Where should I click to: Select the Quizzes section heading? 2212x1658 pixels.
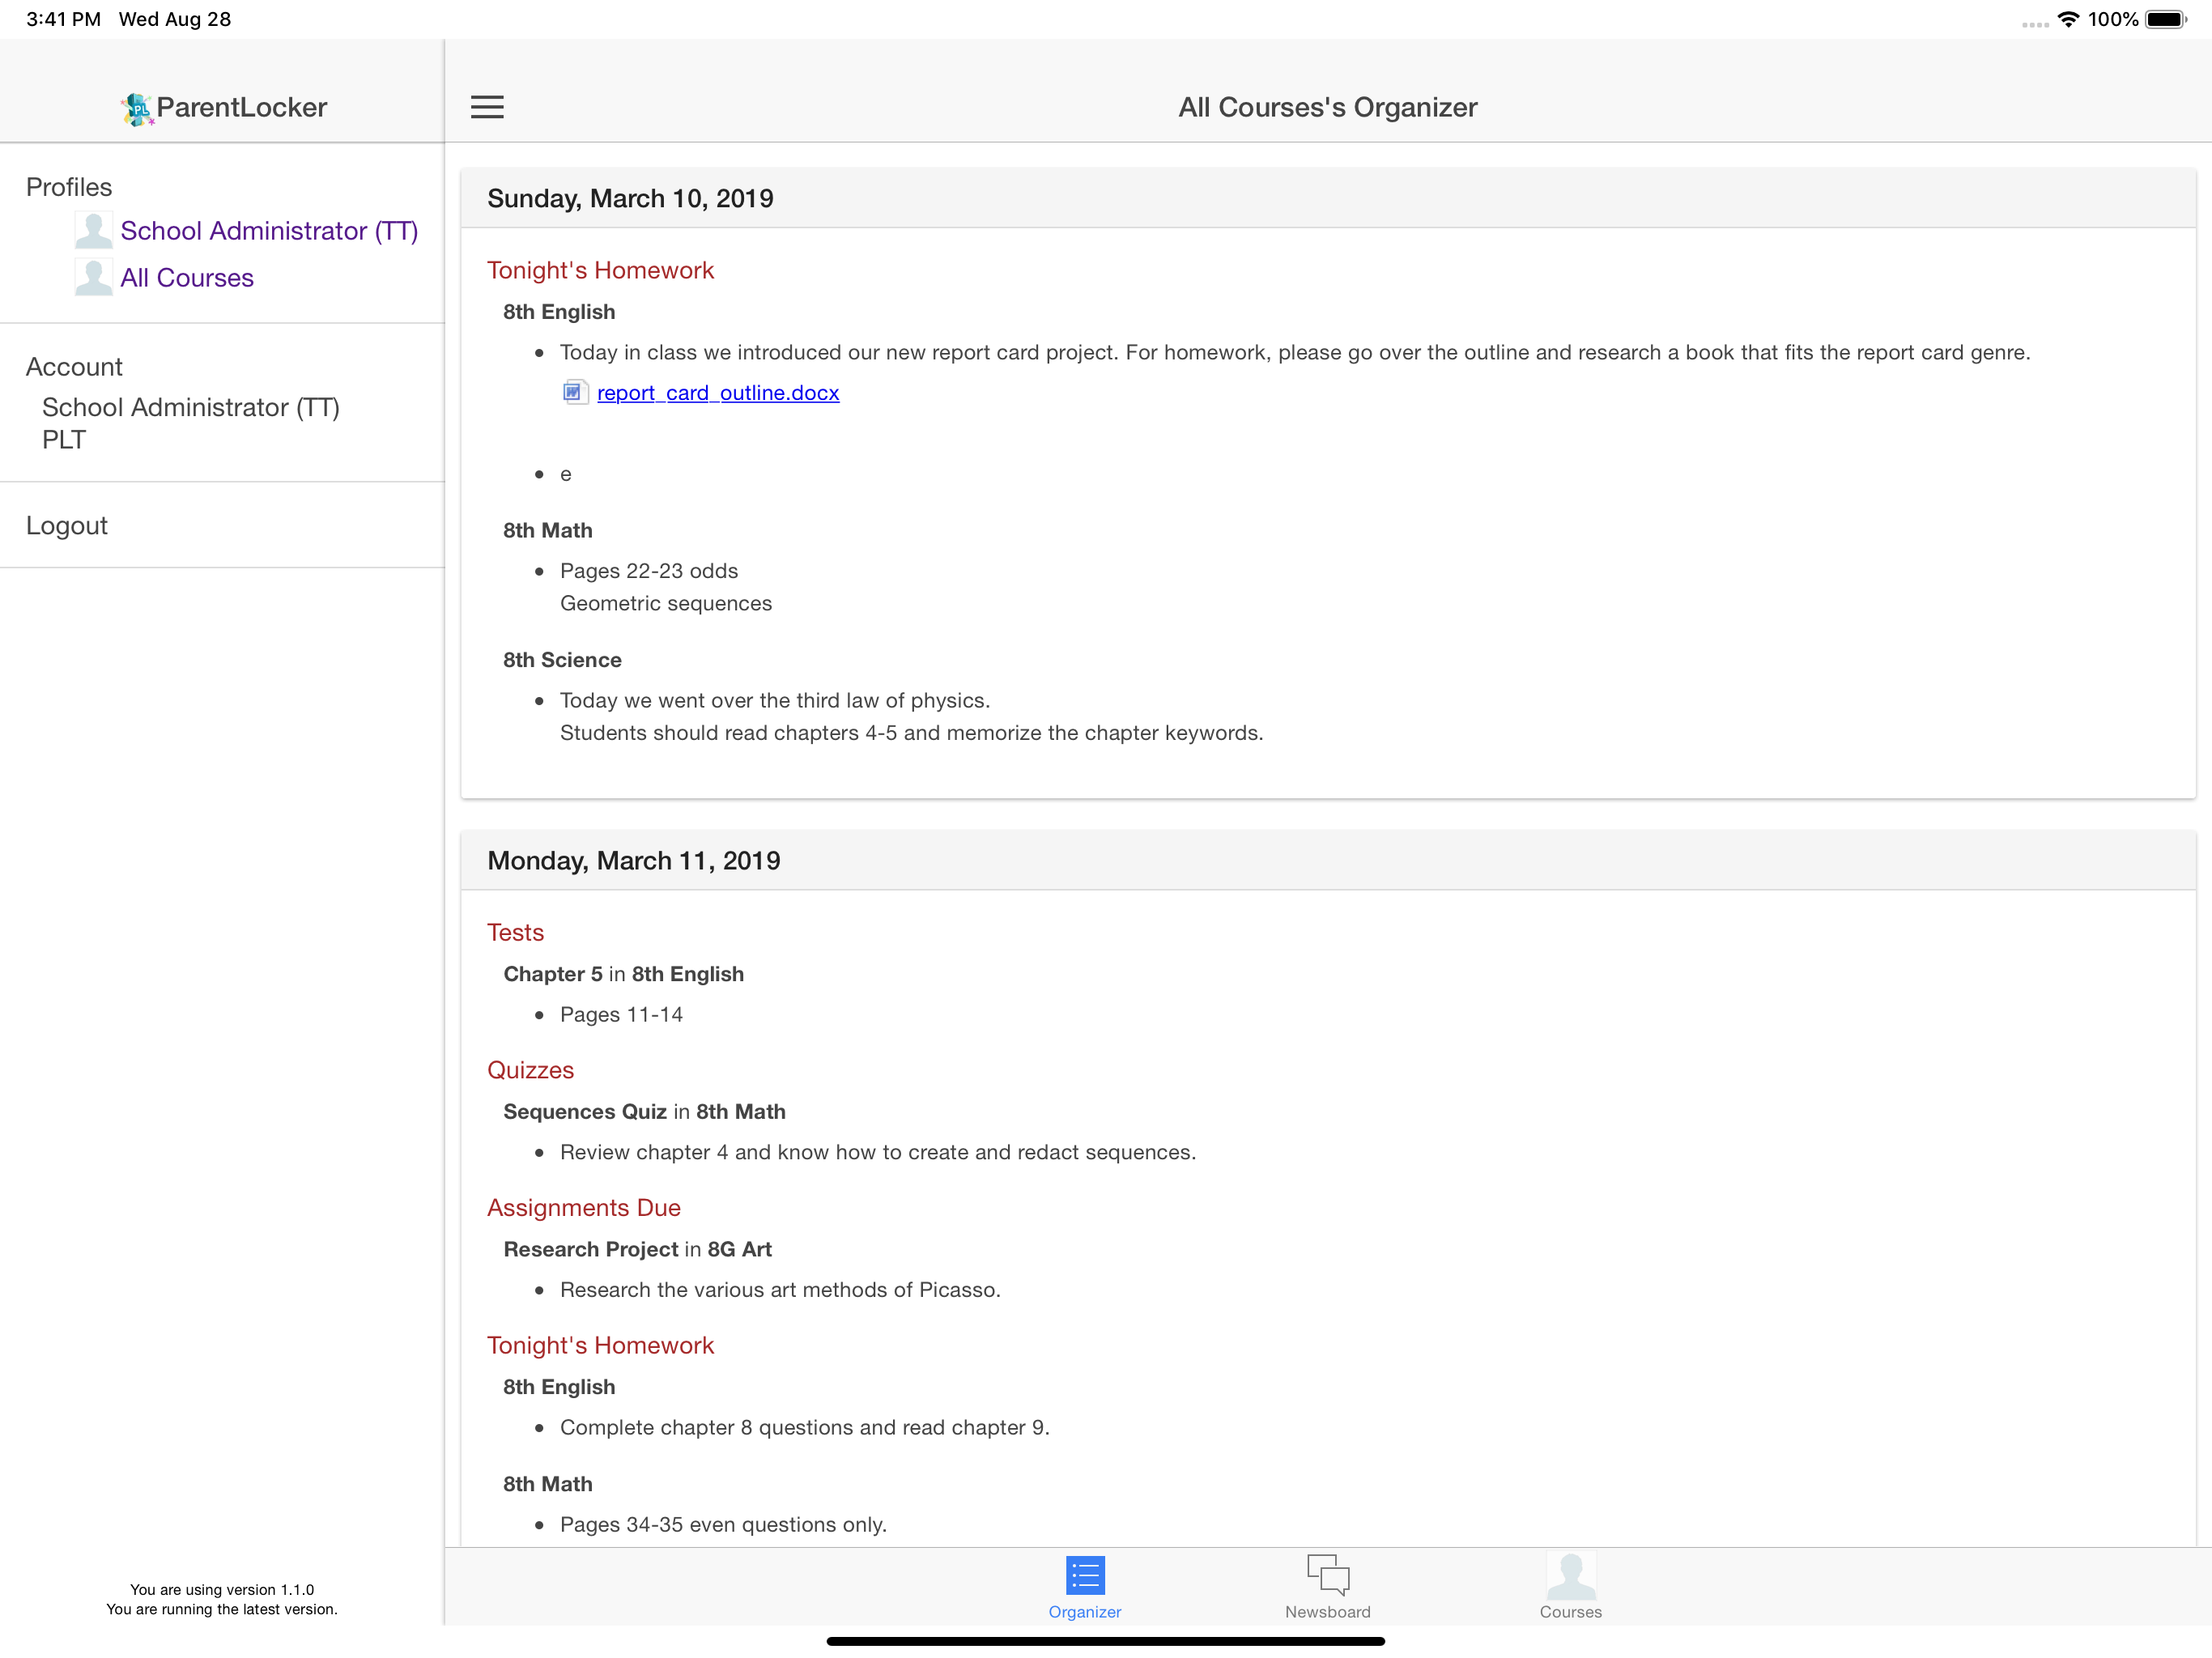click(x=530, y=1070)
